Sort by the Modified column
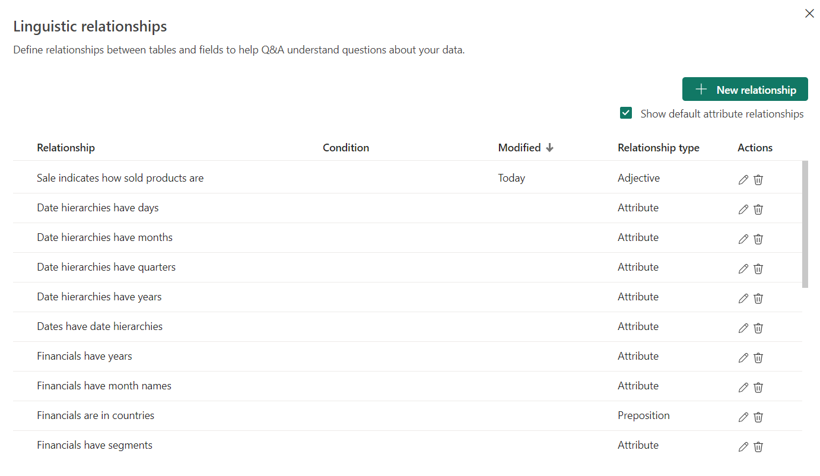Screen dimensions: 820x476 pos(526,148)
